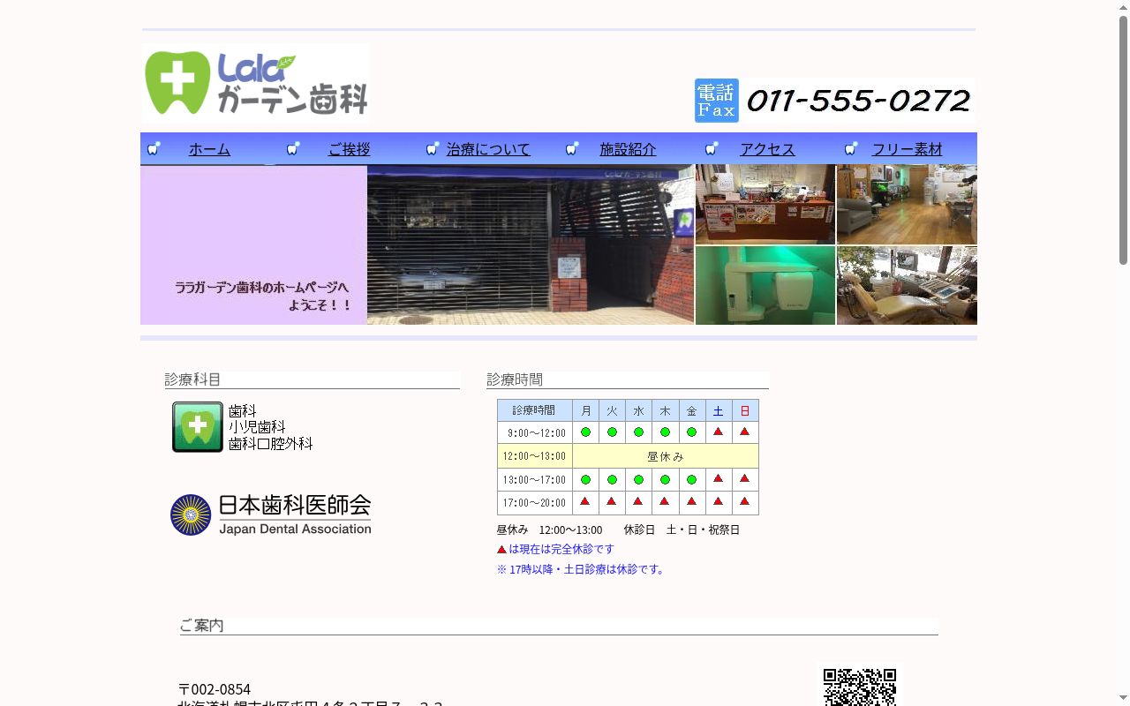Click the dental chair photo
Screen dimensions: 1130x706
point(907,285)
